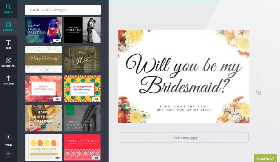Select the 'I just can't say I do' subtext
This screenshot has height=162, width=280.
[184, 108]
